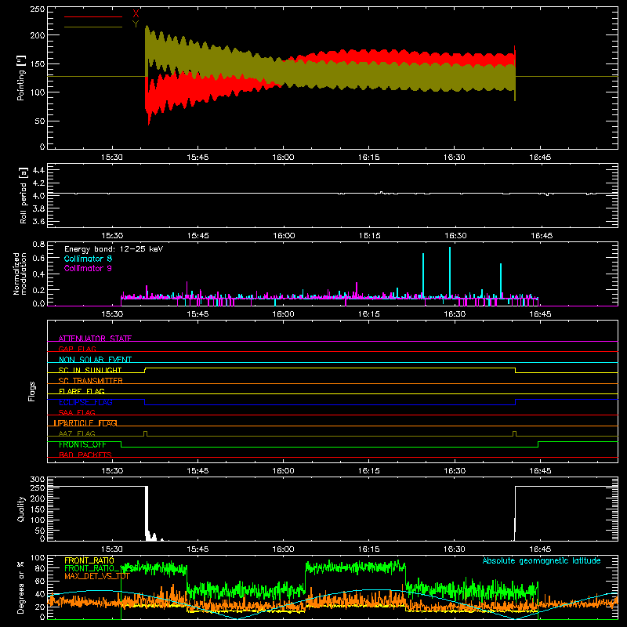Click the SC_TRANSMITTER flag label
The width and height of the screenshot is (627, 627).
(90, 381)
